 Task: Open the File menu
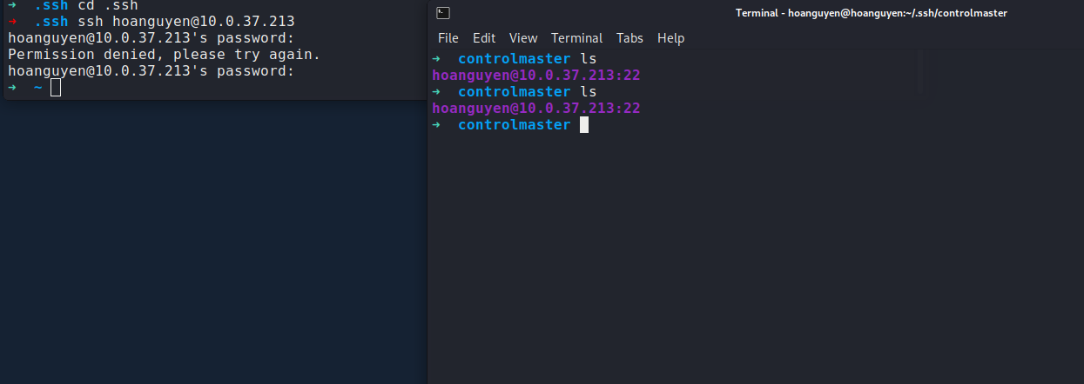448,38
